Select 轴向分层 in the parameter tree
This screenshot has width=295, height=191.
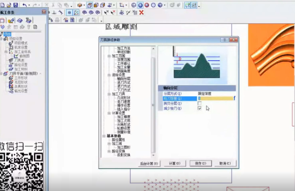124,79
